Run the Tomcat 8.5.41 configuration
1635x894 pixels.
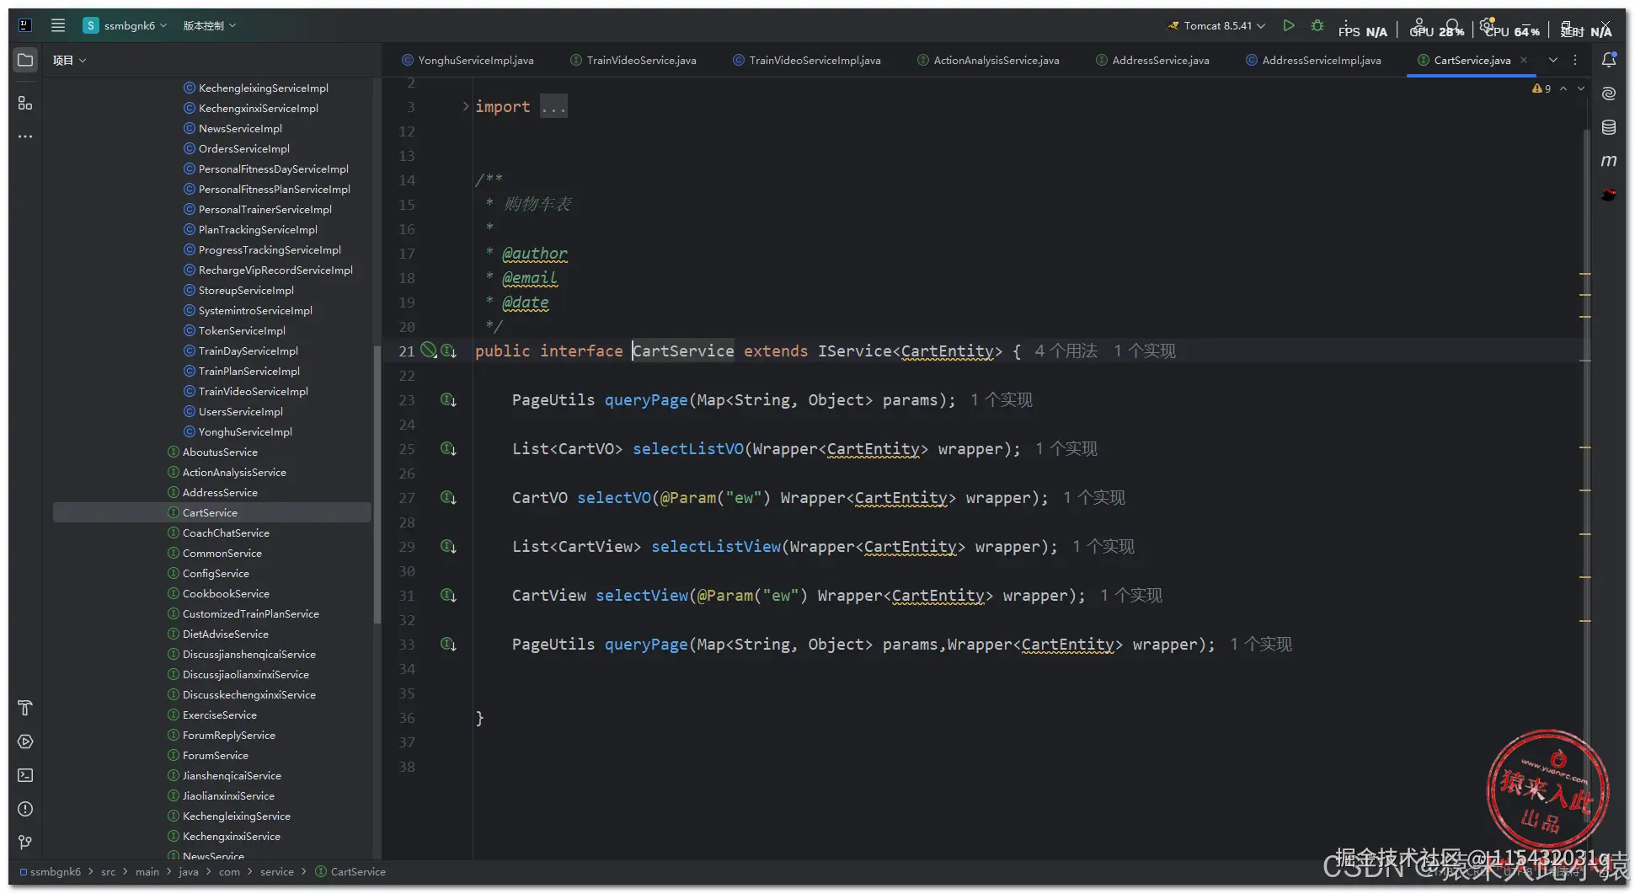1288,25
